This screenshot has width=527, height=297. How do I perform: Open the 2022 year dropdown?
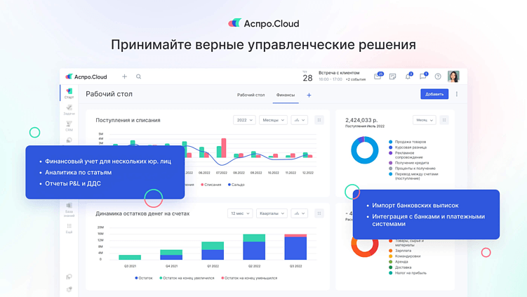[244, 120]
